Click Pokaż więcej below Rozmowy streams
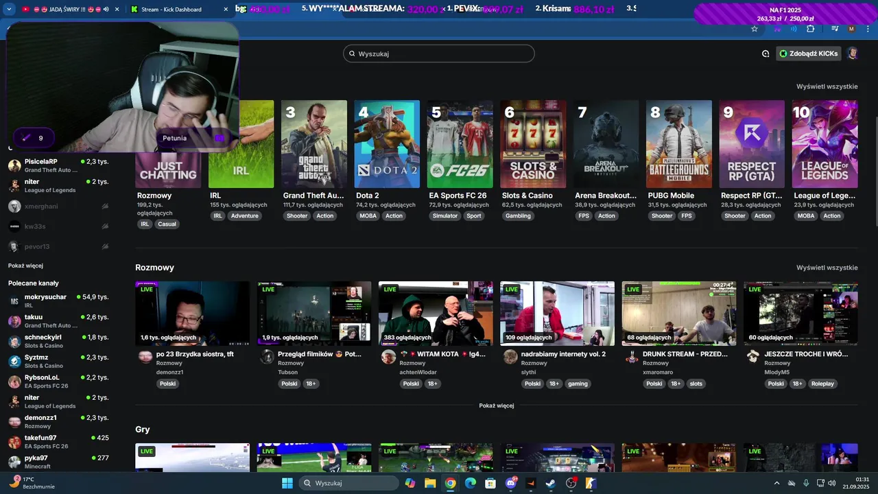 pos(497,405)
